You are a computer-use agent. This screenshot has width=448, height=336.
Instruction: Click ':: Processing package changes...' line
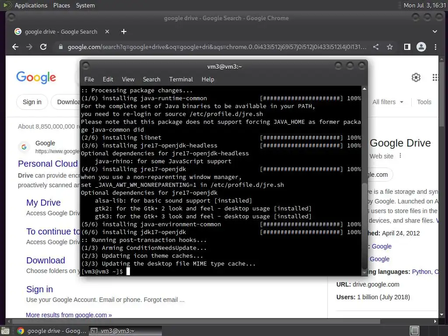(x=136, y=90)
